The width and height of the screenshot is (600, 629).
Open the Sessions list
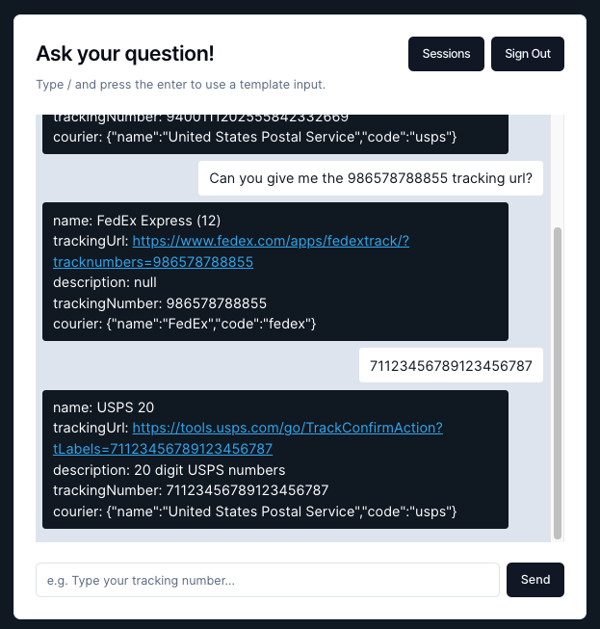(x=446, y=54)
